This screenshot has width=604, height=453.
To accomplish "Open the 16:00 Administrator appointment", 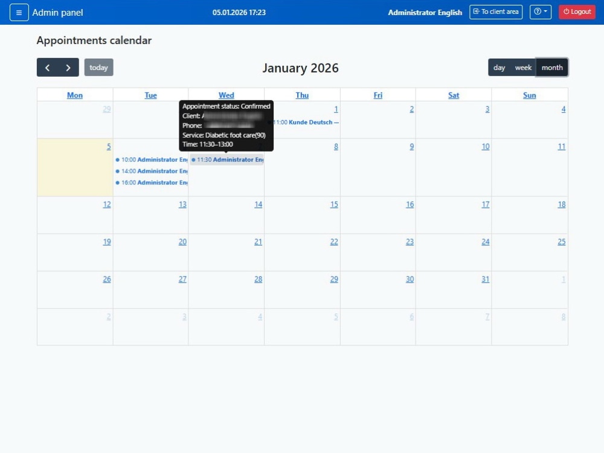I will (152, 182).
